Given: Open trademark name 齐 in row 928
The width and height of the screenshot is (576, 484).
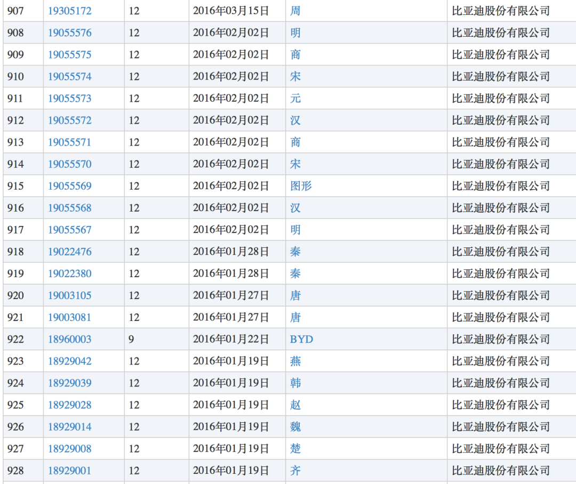Looking at the screenshot, I should [x=295, y=471].
